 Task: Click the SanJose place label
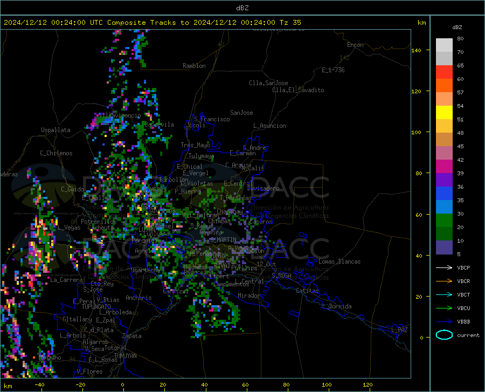pyautogui.click(x=241, y=113)
